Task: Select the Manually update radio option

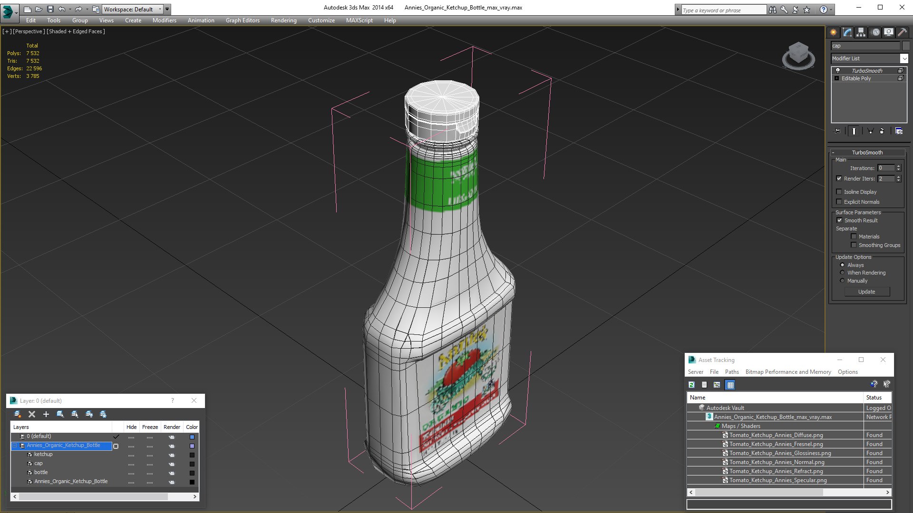Action: tap(843, 281)
